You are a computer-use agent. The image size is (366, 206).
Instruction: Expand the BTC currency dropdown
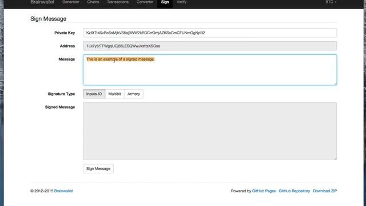(331, 2)
